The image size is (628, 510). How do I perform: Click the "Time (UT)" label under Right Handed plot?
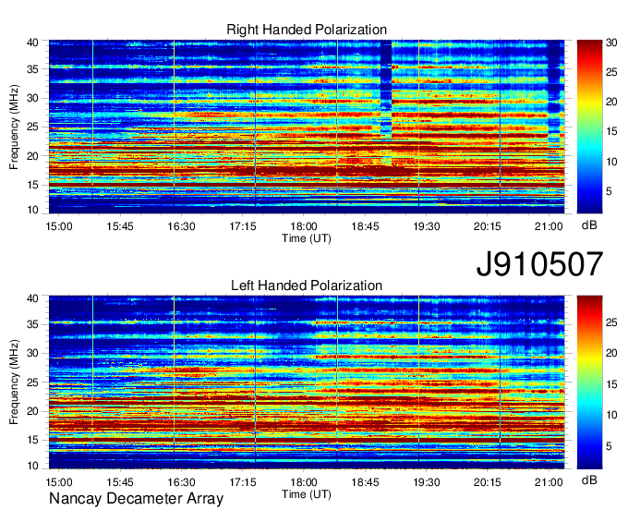(x=307, y=238)
